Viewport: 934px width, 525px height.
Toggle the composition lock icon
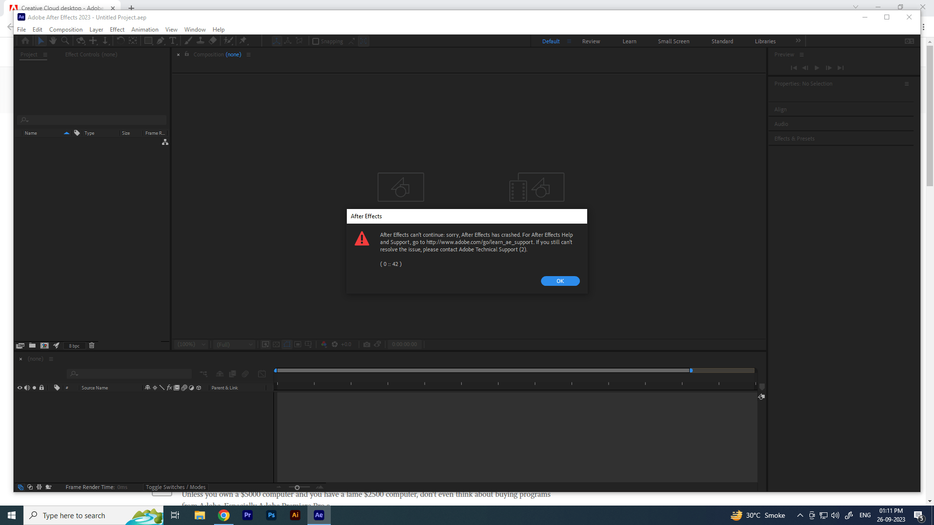click(187, 54)
